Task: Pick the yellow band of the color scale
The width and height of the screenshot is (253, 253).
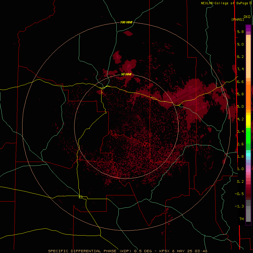Action: pyautogui.click(x=248, y=120)
